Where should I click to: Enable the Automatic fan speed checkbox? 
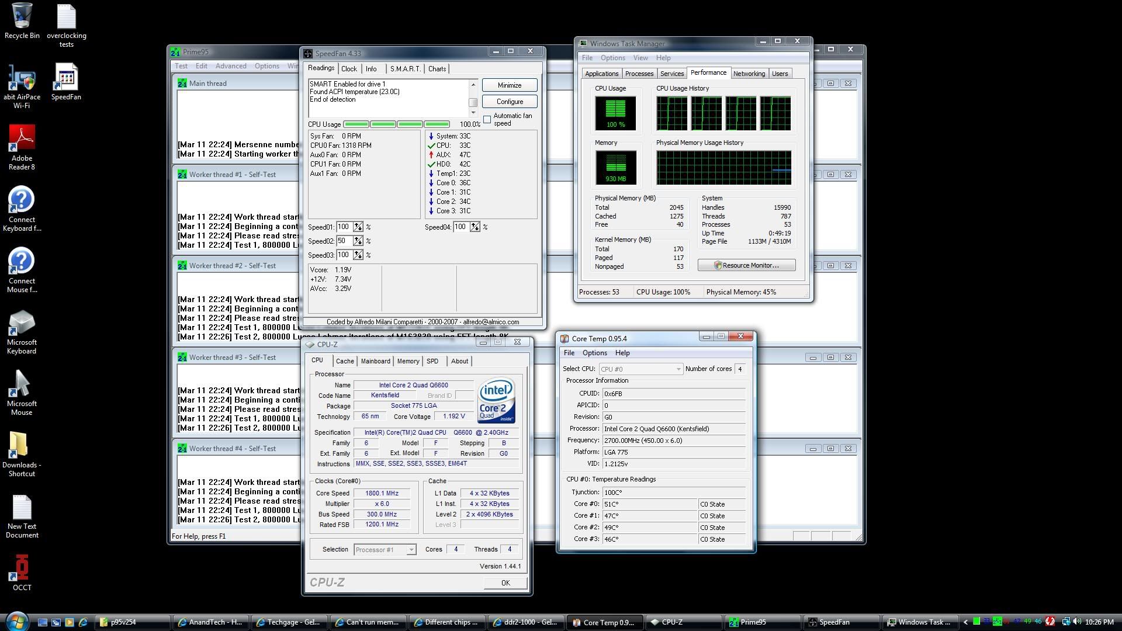(487, 119)
